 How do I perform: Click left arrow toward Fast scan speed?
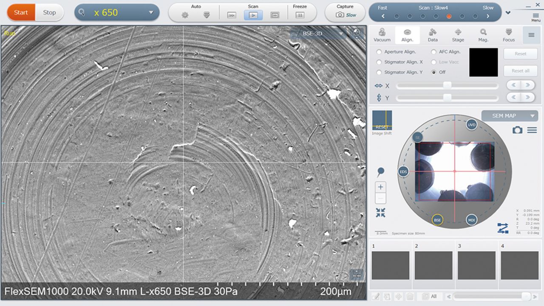point(383,17)
